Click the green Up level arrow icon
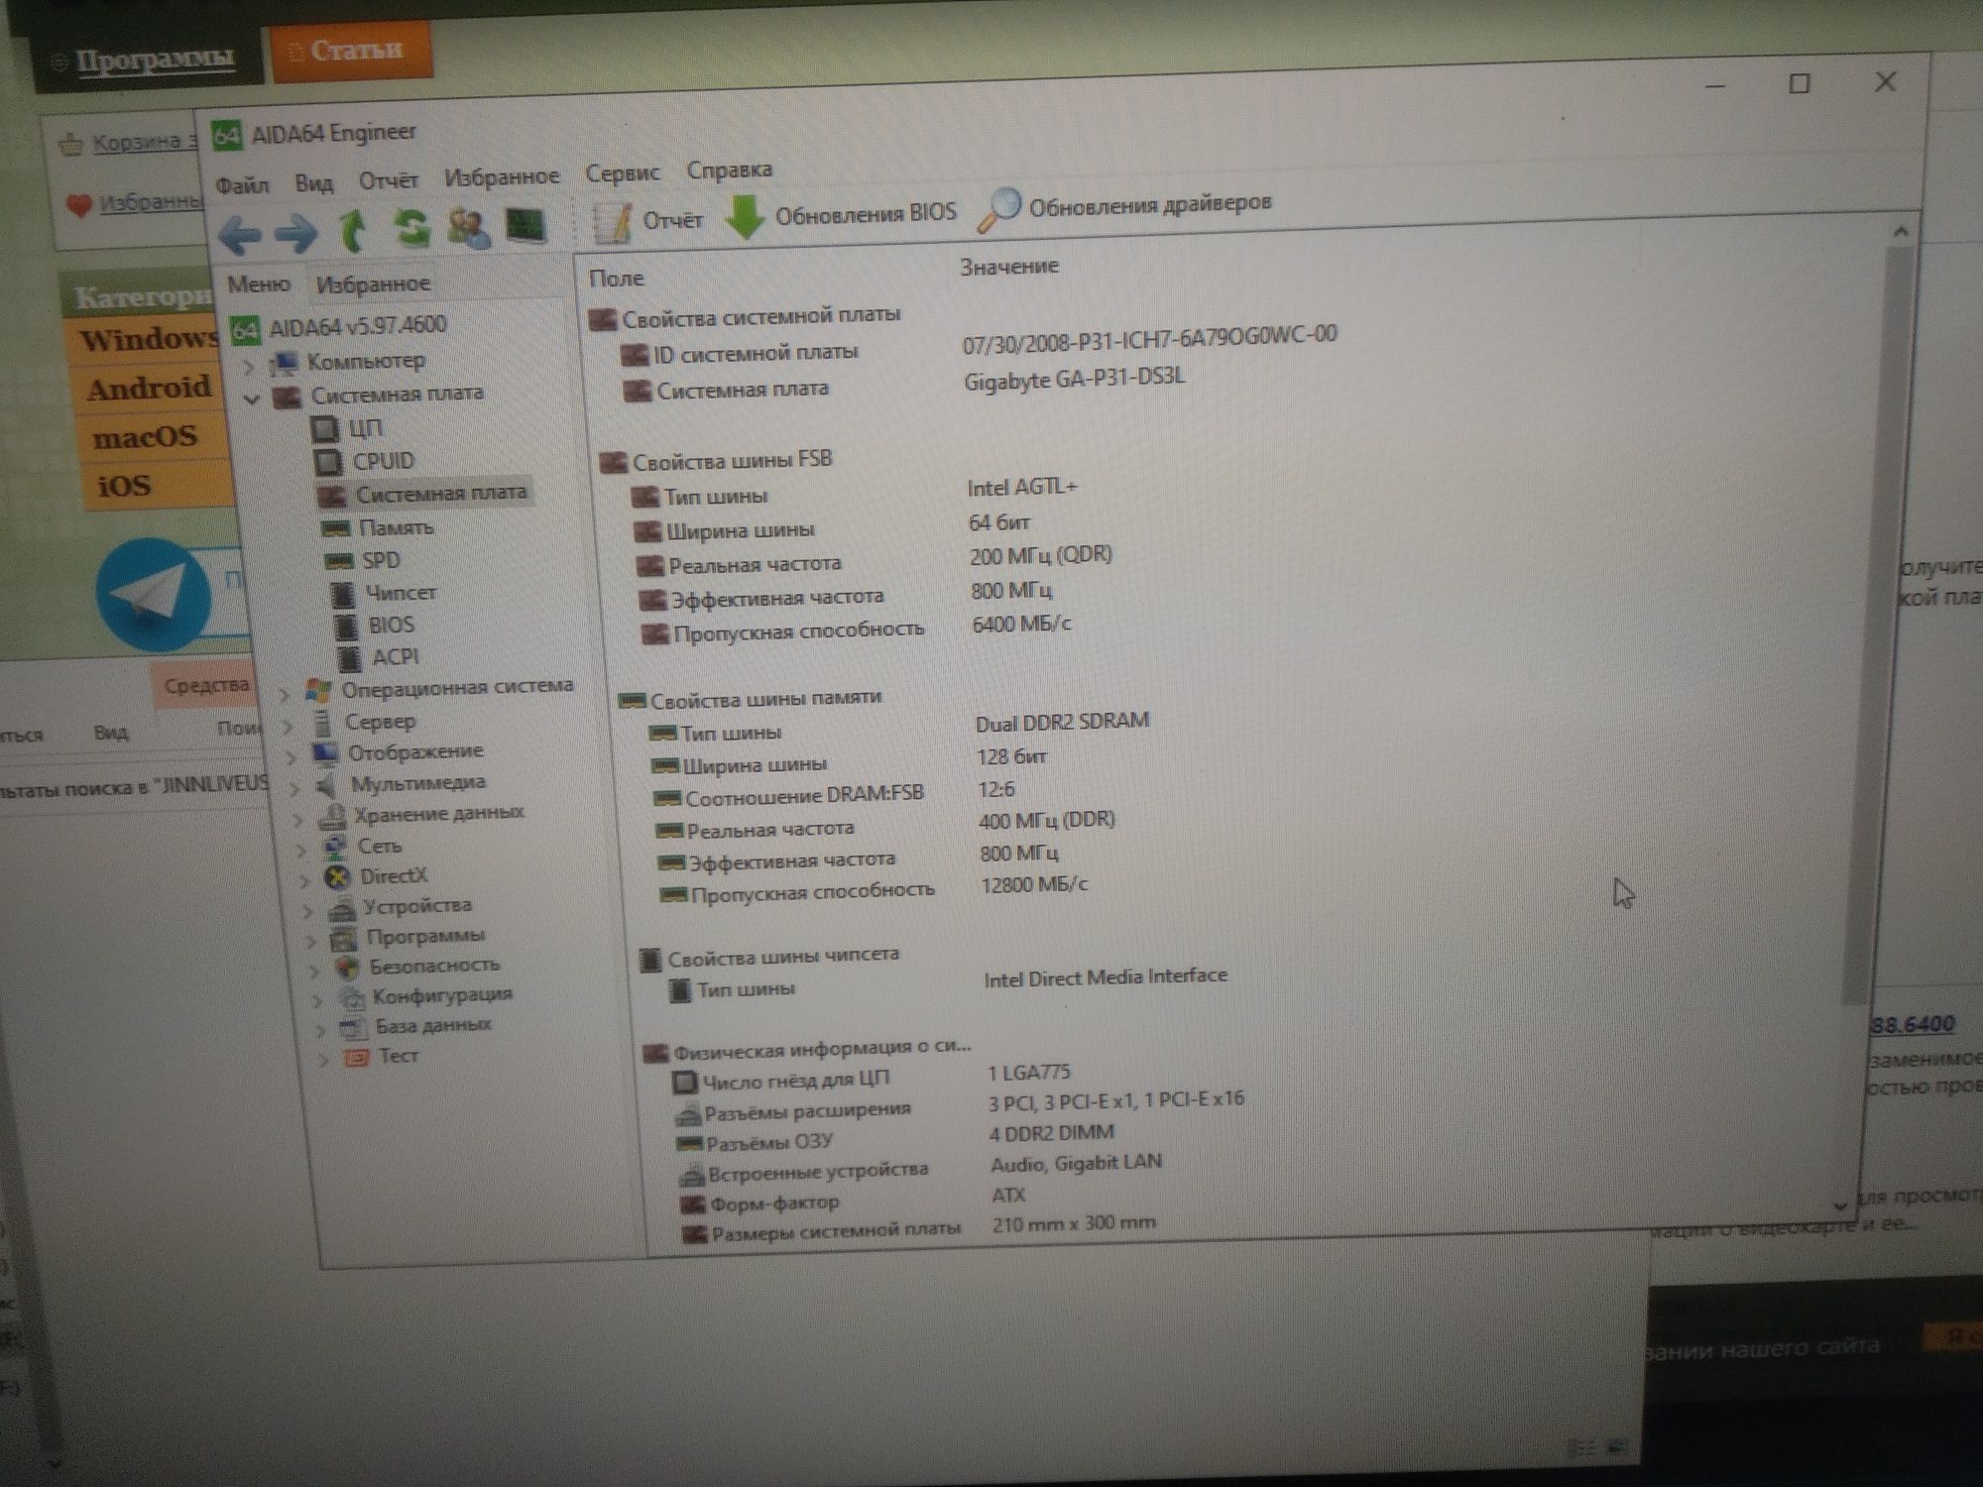1983x1487 pixels. (x=353, y=230)
